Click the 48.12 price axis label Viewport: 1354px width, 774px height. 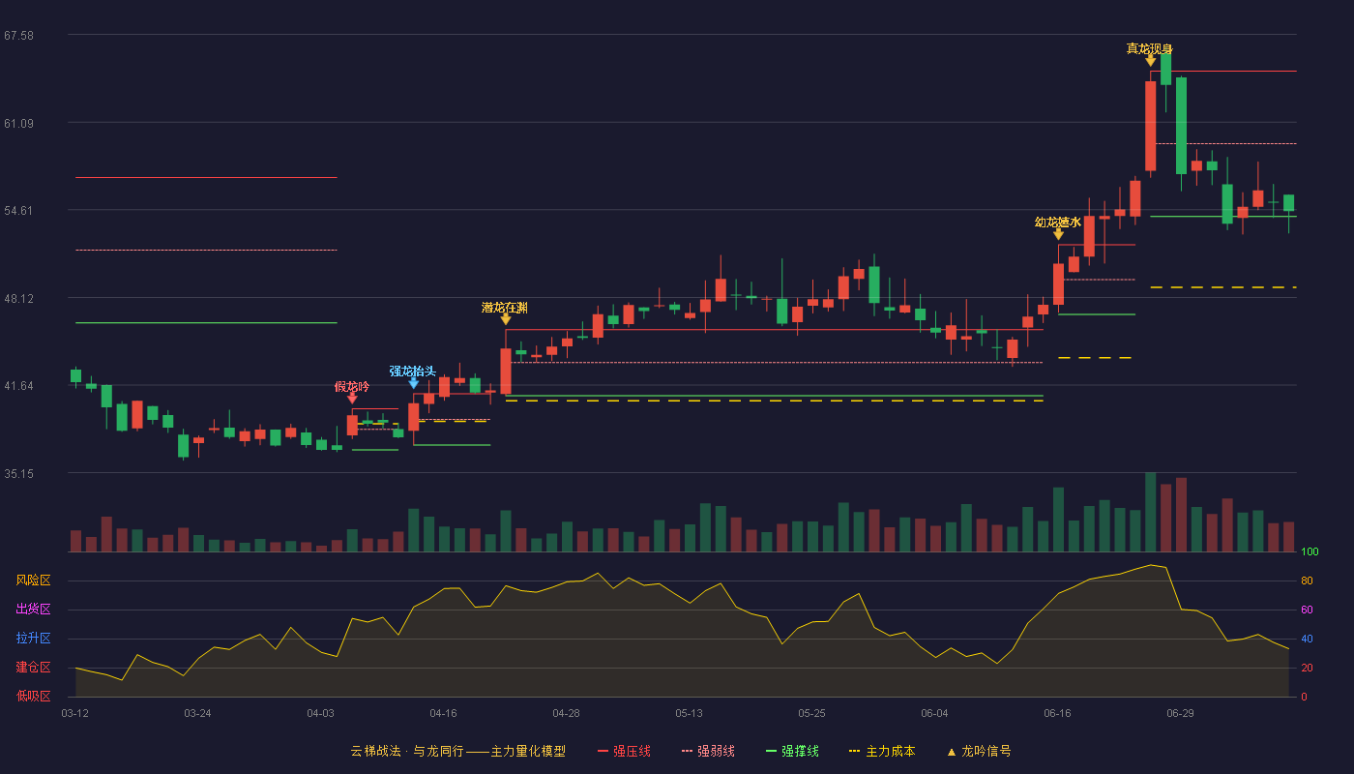click(19, 299)
